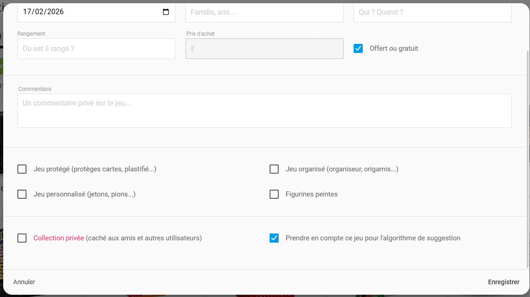This screenshot has width=530, height=297.
Task: Open the calendar picker icon in date field
Action: [x=166, y=12]
